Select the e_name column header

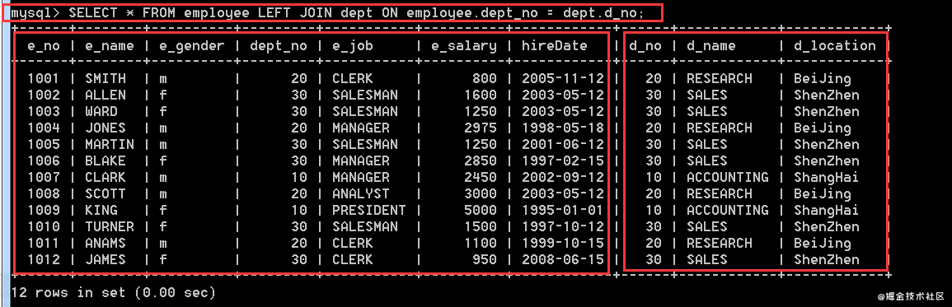click(x=110, y=45)
